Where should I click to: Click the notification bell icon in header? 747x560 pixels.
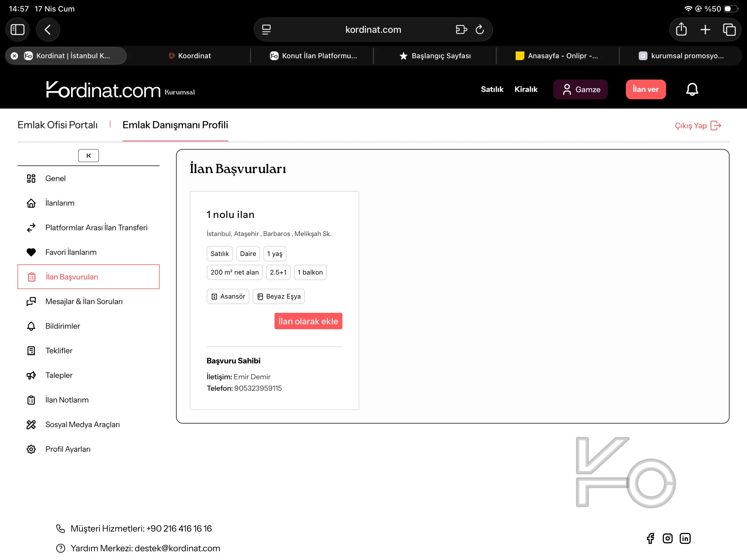click(692, 90)
